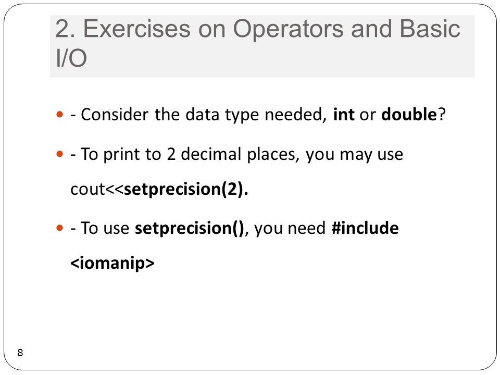Click the bold text 'setprecision(2).'

[x=186, y=190]
